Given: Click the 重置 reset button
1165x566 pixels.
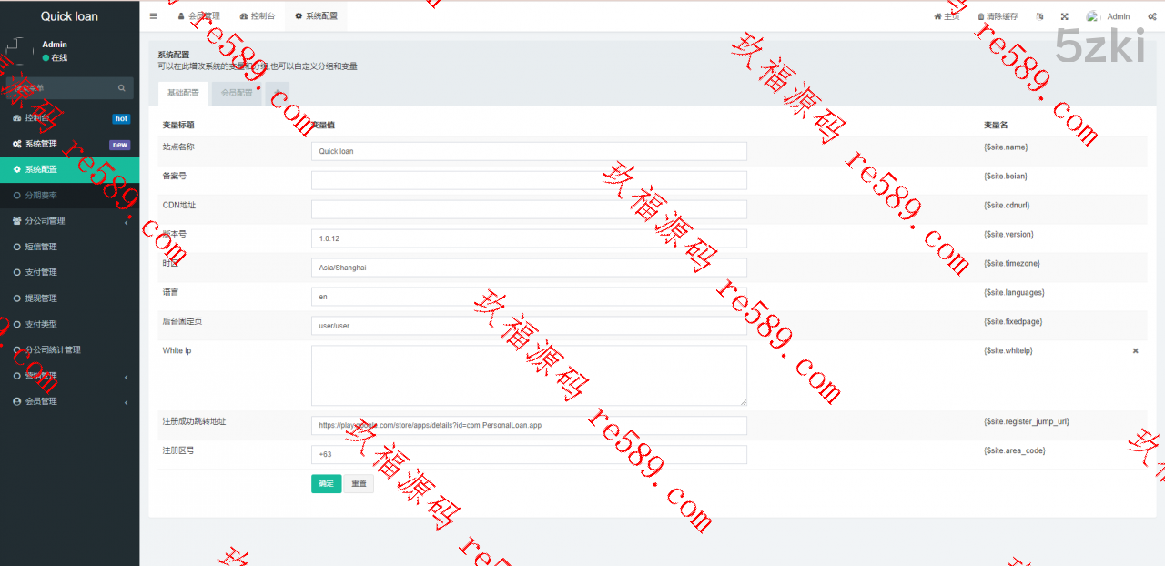Looking at the screenshot, I should coord(359,483).
